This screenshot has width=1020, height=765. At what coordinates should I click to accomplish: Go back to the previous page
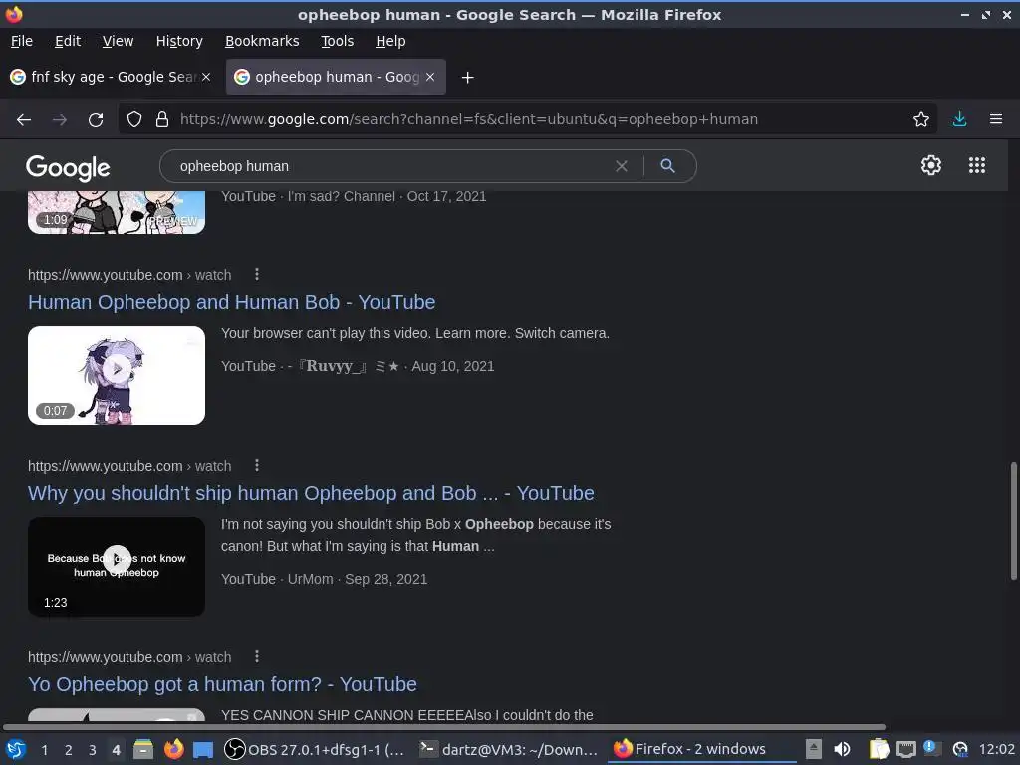point(24,120)
